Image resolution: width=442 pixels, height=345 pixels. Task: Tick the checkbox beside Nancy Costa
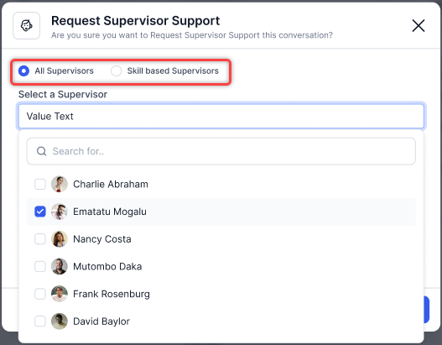tap(40, 239)
